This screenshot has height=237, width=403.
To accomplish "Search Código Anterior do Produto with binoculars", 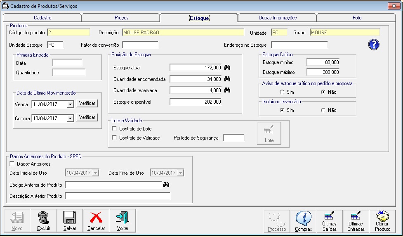I will 166,185.
